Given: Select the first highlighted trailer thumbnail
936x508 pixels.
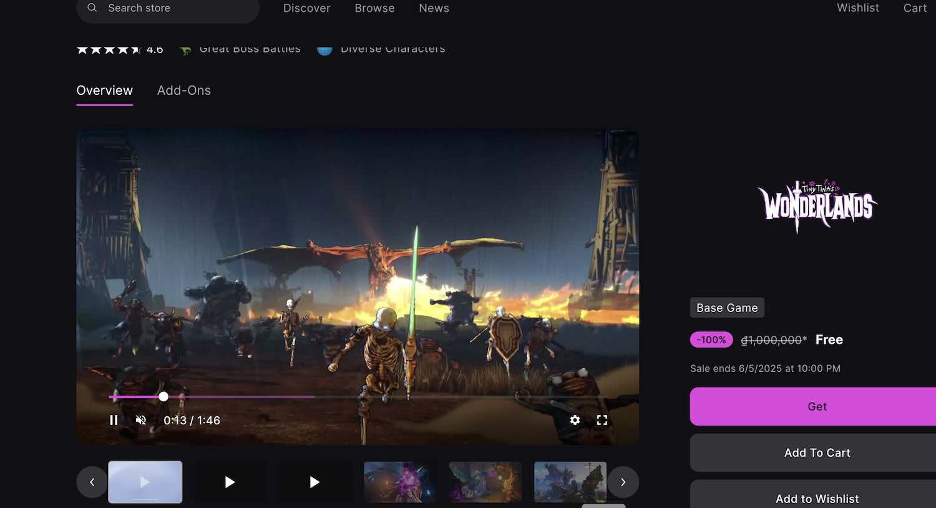Looking at the screenshot, I should coord(145,482).
